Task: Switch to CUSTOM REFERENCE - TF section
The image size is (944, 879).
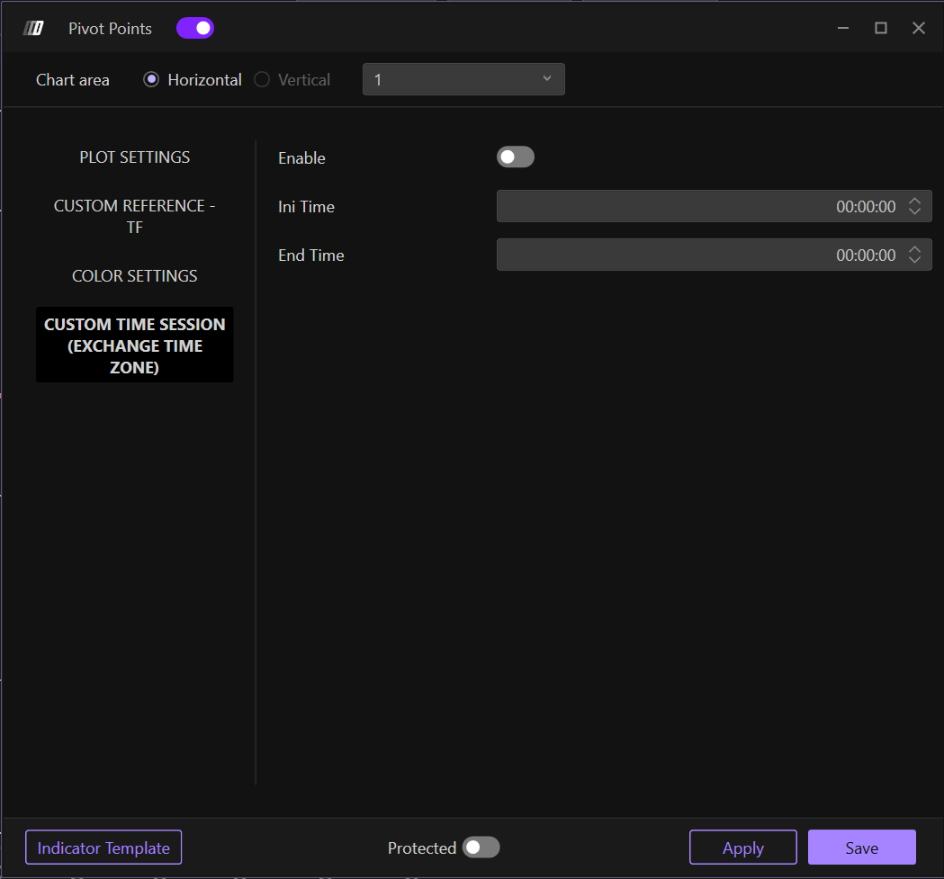Action: point(135,217)
